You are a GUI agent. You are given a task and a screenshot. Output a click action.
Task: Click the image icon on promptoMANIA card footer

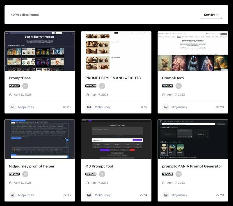pos(165,195)
